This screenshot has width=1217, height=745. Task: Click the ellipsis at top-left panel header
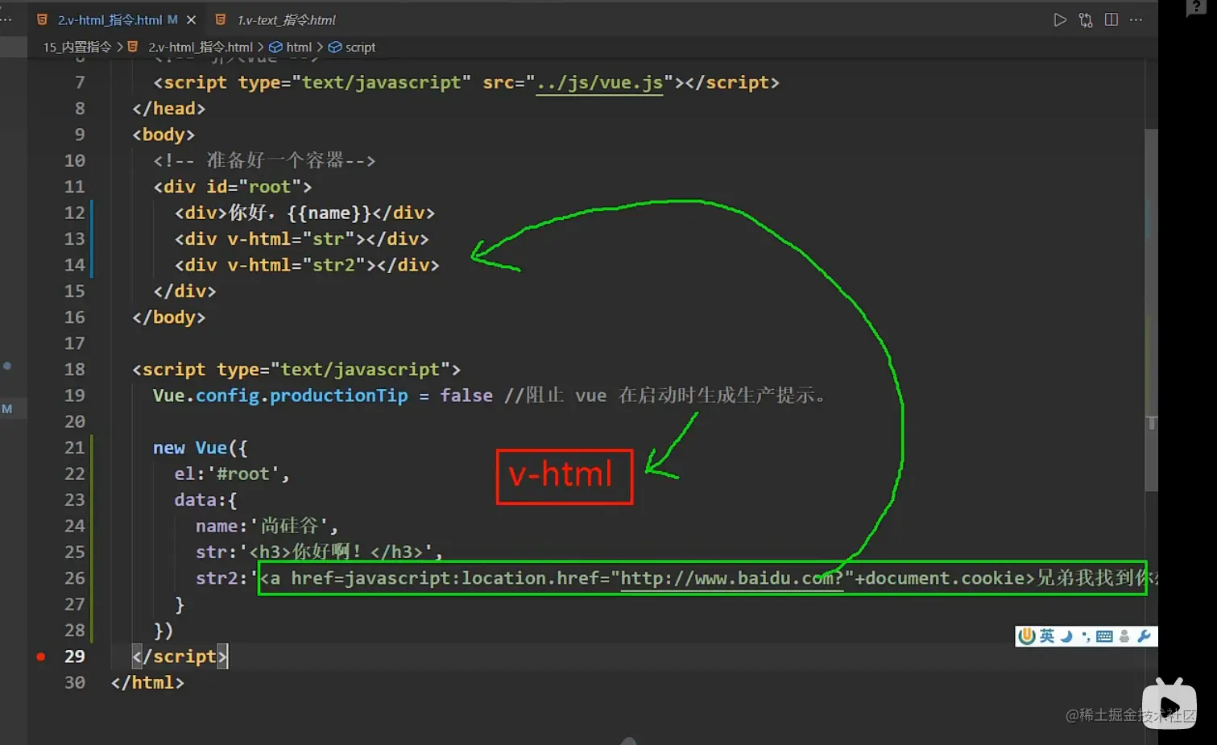click(6, 19)
